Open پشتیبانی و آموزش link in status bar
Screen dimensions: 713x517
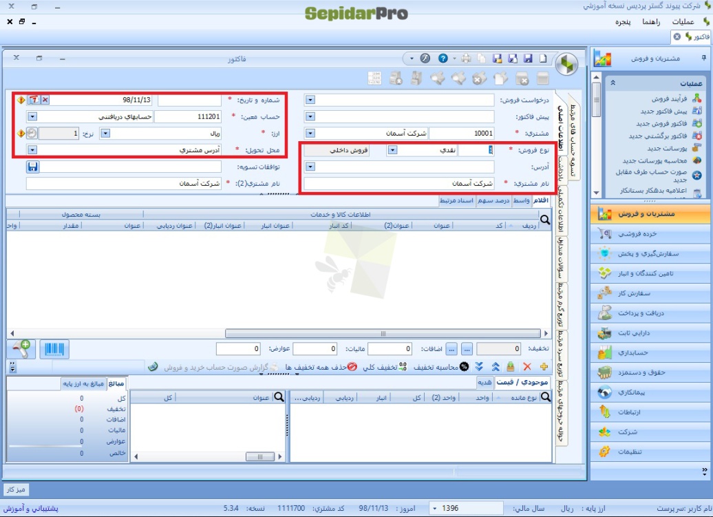click(31, 508)
